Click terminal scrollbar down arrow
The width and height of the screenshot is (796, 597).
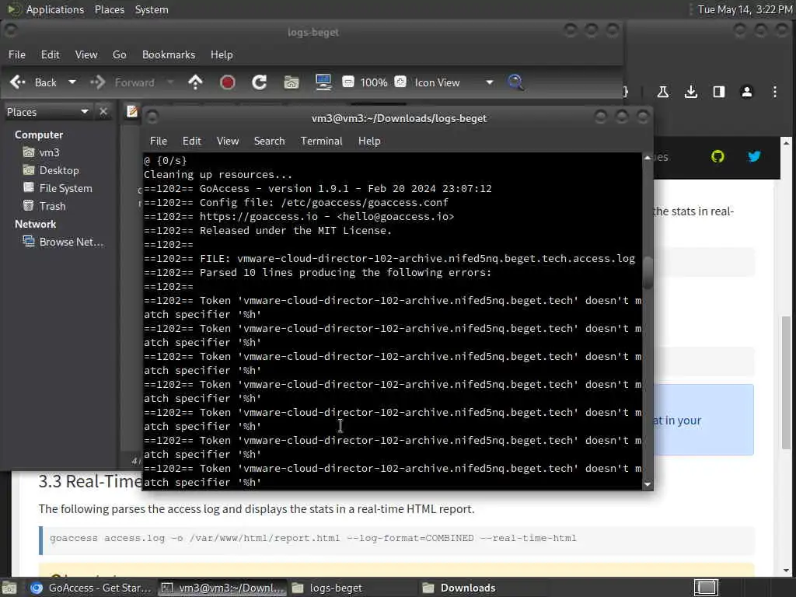tap(648, 484)
